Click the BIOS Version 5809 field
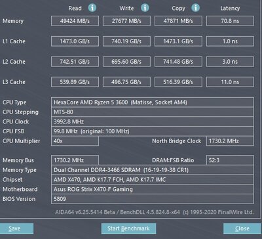 [153, 199]
